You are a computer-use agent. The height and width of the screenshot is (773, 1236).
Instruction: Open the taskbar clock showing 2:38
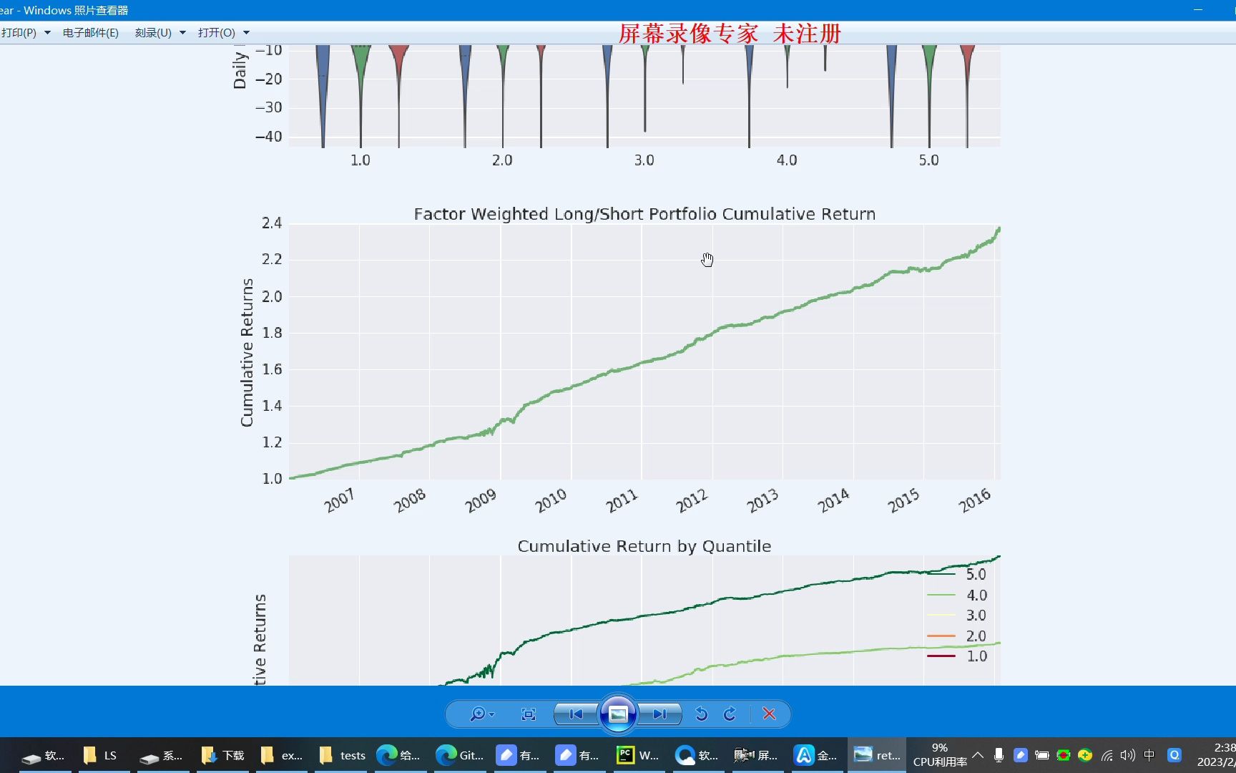pyautogui.click(x=1216, y=755)
